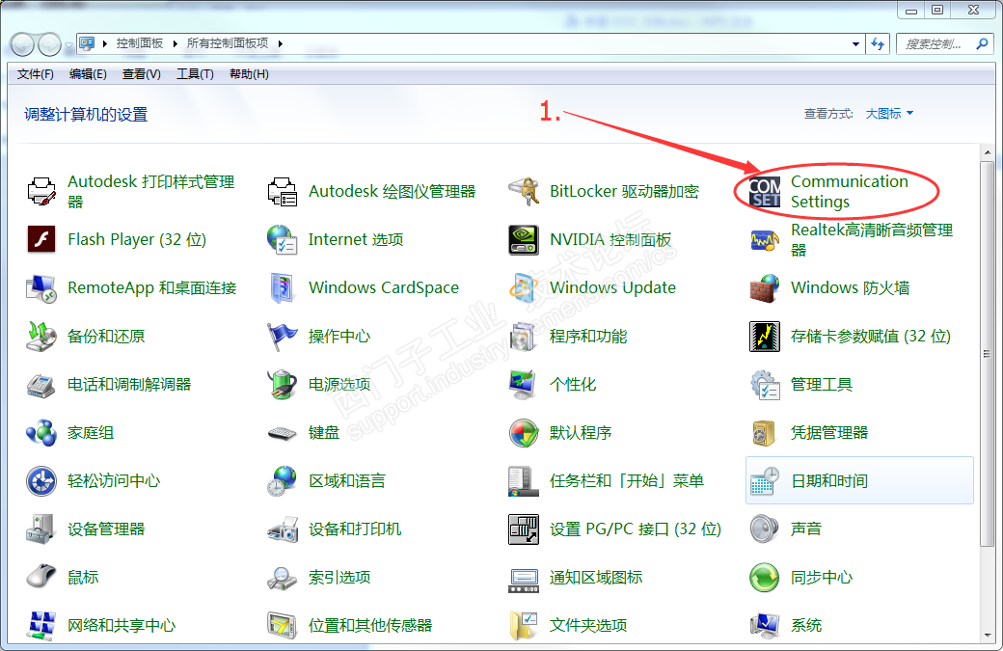Open the 键盘 keyboard icon
The image size is (1003, 651).
pos(282,433)
